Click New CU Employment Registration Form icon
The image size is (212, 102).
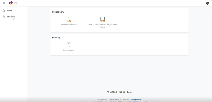[103, 19]
